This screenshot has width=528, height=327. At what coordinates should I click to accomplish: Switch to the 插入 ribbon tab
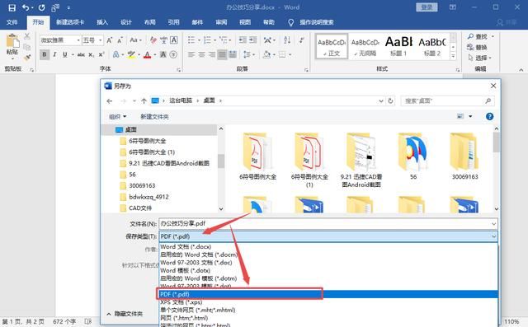(x=102, y=22)
